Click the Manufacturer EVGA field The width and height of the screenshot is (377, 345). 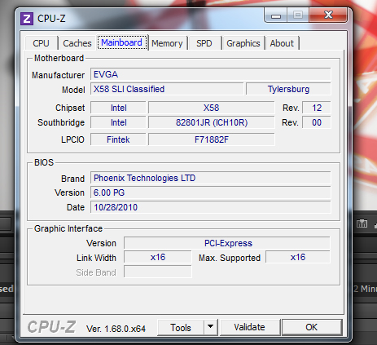211,74
